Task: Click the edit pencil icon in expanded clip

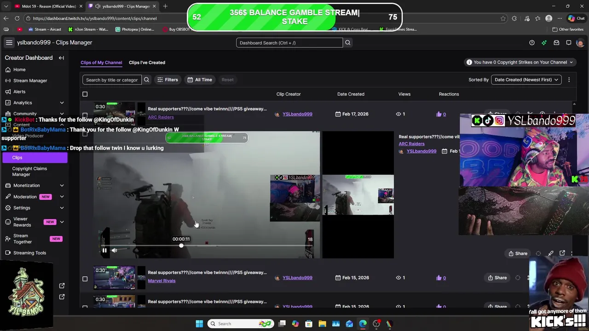Action: [x=550, y=253]
